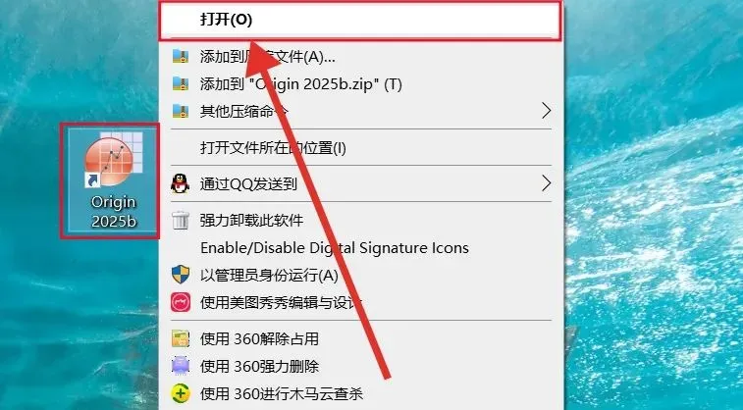This screenshot has height=410, width=743.
Task: Choose 添加到 "Origin 2025b.zip" (T)
Action: 361,84
